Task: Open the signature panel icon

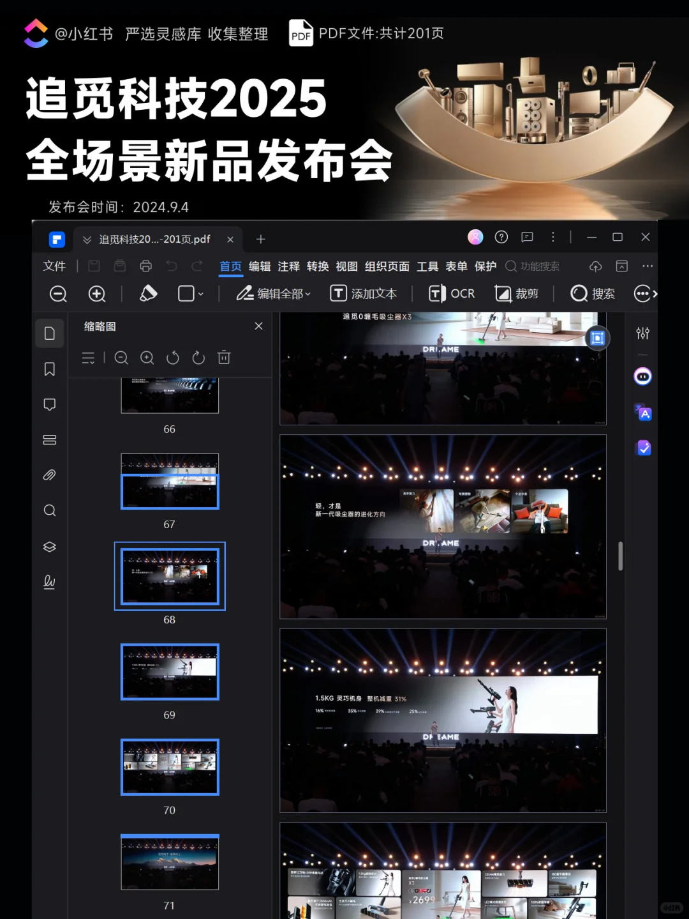Action: [x=49, y=582]
